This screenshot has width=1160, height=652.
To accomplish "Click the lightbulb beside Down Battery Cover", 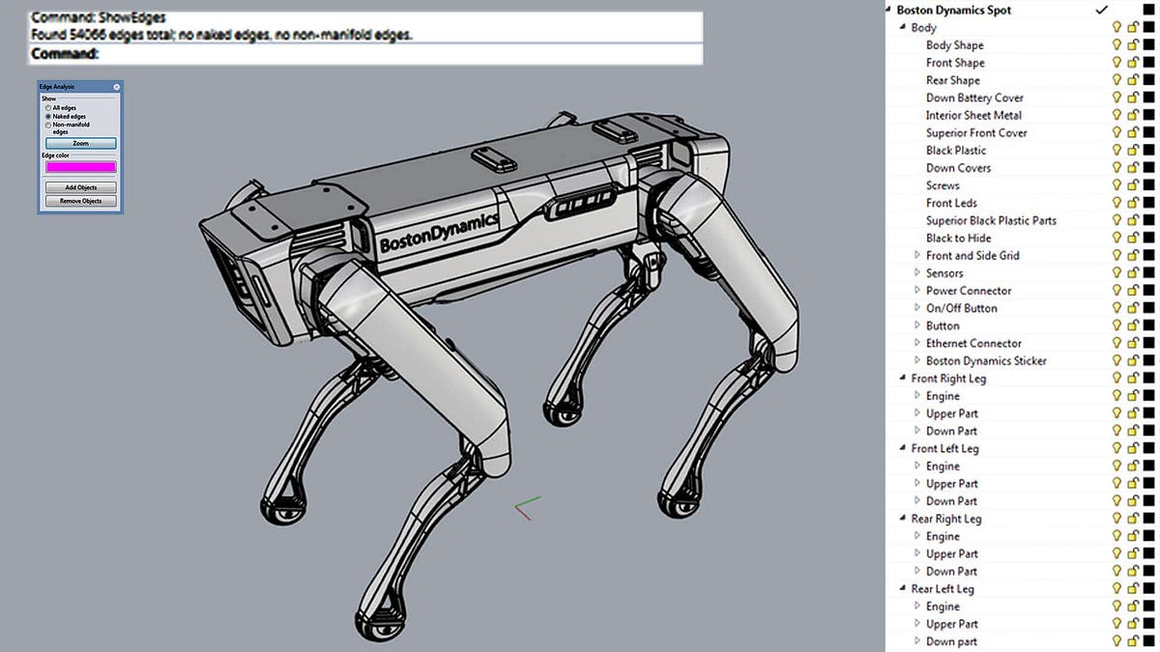I will tap(1116, 98).
